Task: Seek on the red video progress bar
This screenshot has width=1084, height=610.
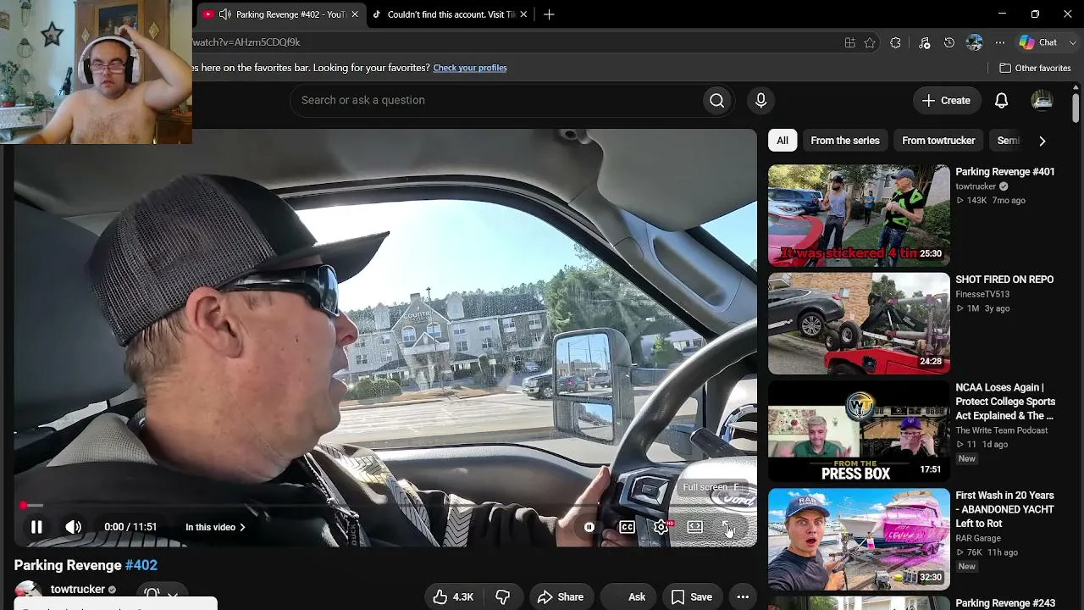Action: [x=385, y=506]
